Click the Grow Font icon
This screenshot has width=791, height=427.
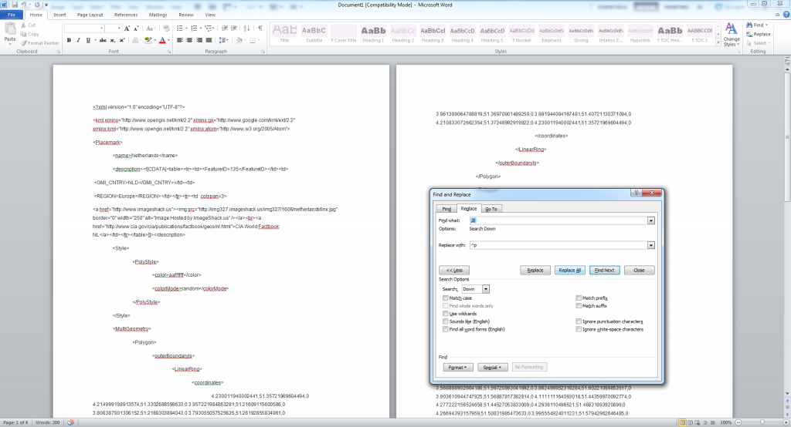pos(127,29)
